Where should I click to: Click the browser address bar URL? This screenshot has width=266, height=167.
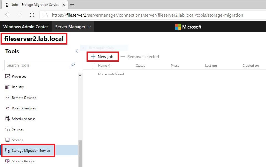(147, 15)
